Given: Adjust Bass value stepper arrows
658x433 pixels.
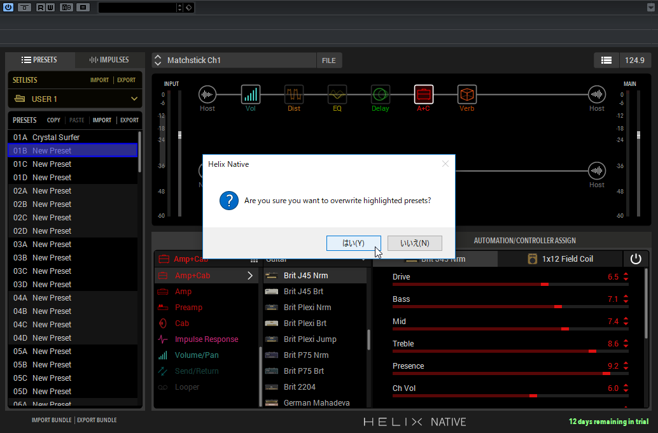Looking at the screenshot, I should point(626,299).
